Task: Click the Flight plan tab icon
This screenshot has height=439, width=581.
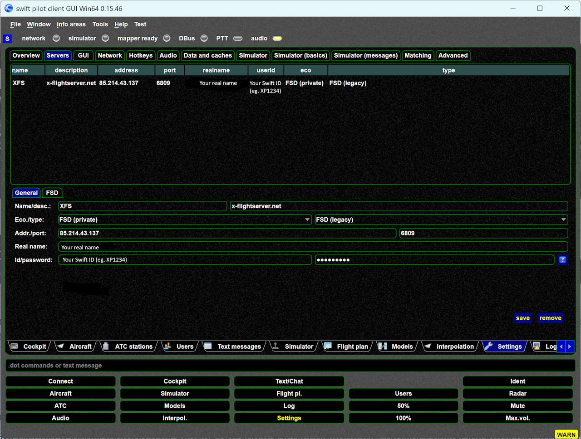Action: pos(328,346)
